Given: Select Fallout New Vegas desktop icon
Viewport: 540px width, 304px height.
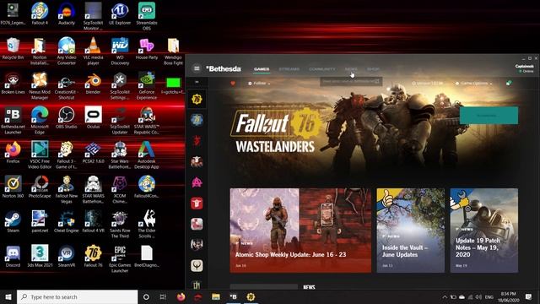Looking at the screenshot, I should coord(67,189).
